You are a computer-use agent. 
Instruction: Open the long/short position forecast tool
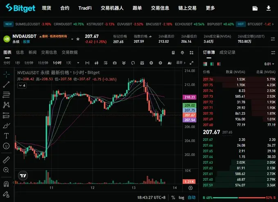point(7,116)
